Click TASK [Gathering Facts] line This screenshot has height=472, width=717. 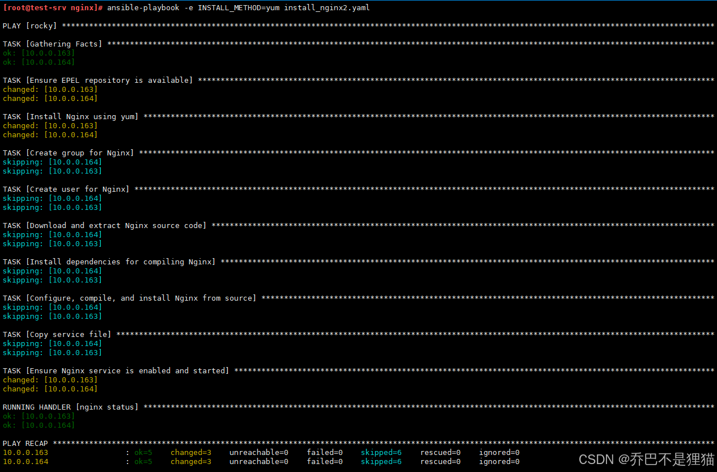point(358,44)
